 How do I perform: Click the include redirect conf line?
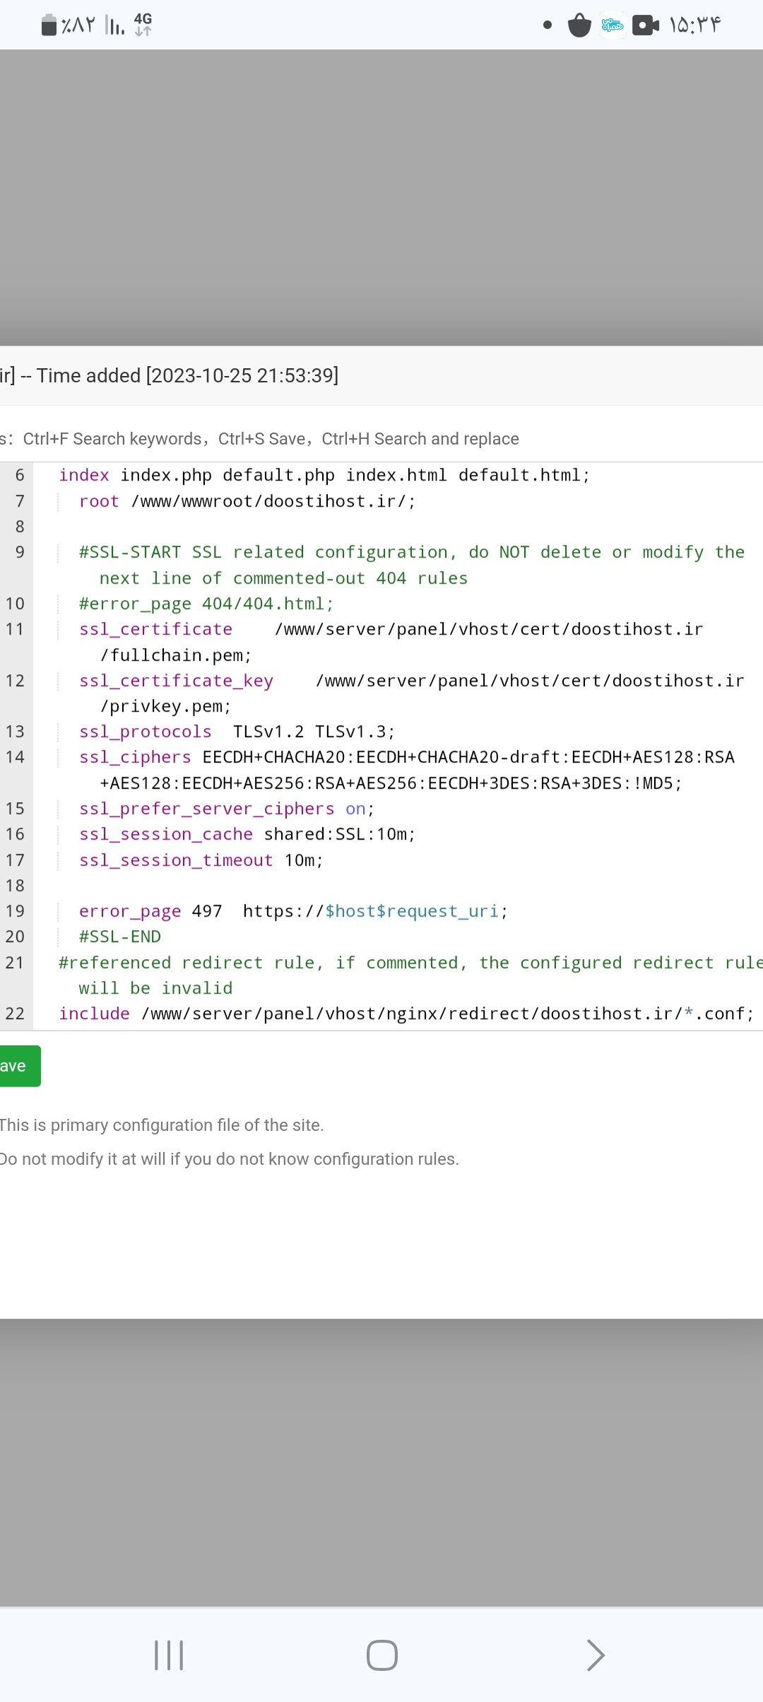[406, 1014]
